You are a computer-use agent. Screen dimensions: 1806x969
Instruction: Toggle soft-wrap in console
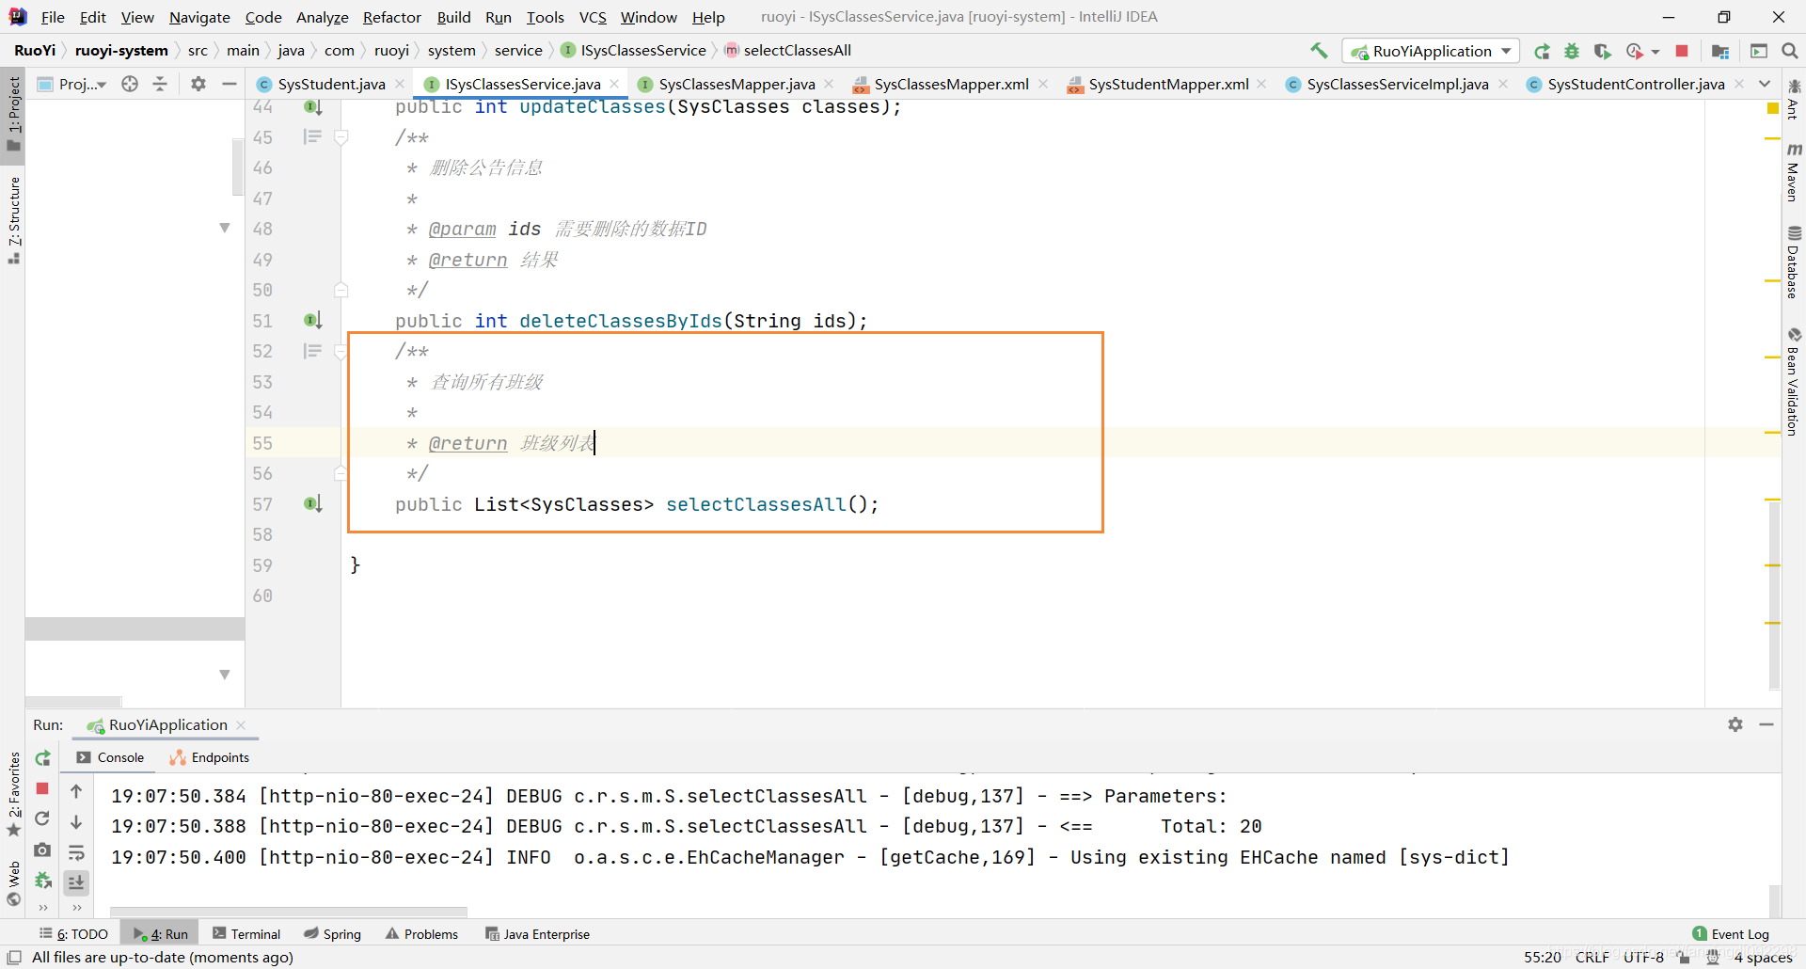76,852
